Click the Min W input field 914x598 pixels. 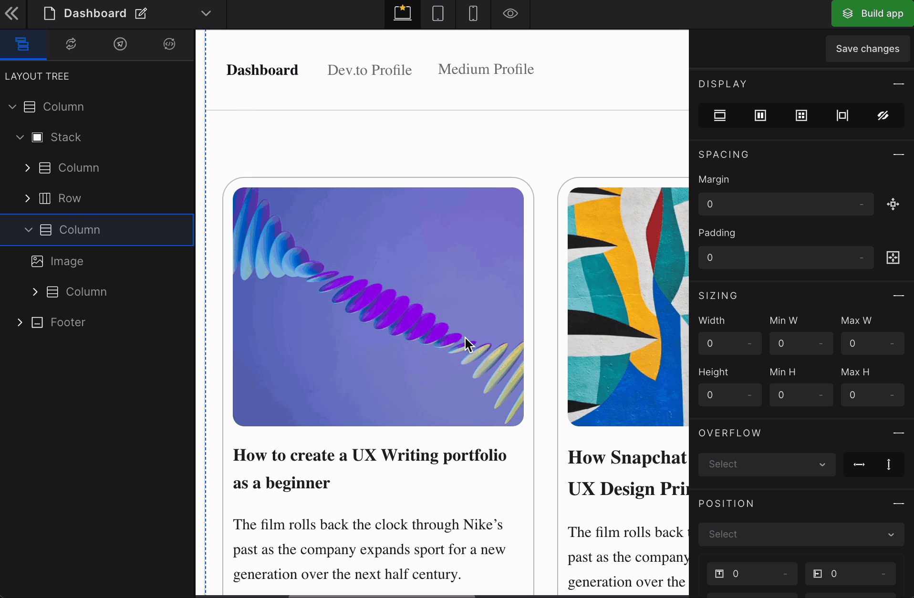tap(801, 343)
